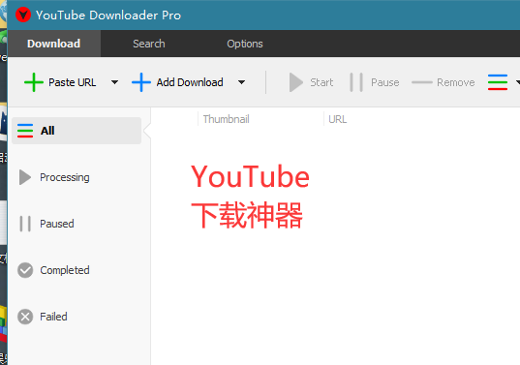Image resolution: width=520 pixels, height=365 pixels.
Task: Click the green plus Paste URL icon
Action: click(x=34, y=82)
